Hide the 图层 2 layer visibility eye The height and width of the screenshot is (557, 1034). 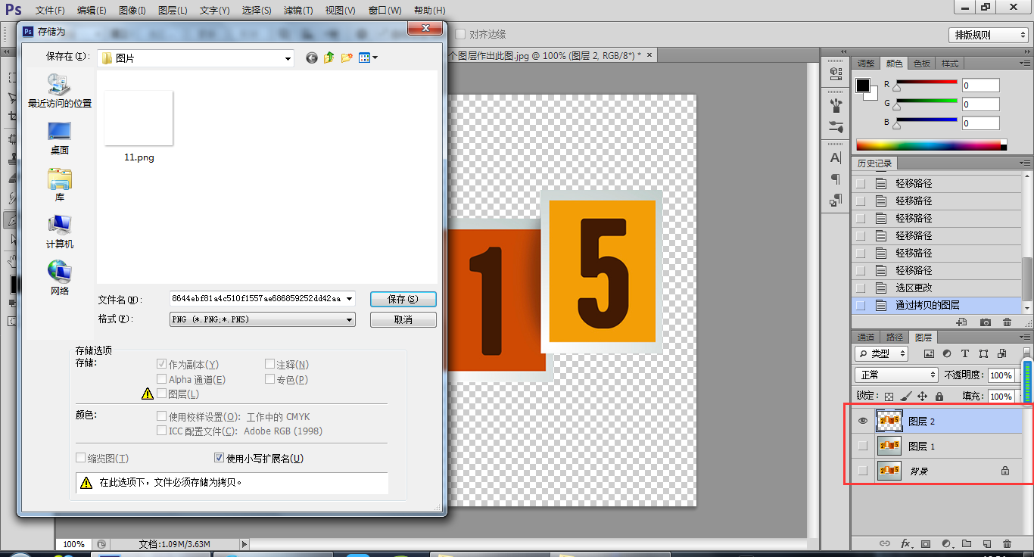(863, 421)
